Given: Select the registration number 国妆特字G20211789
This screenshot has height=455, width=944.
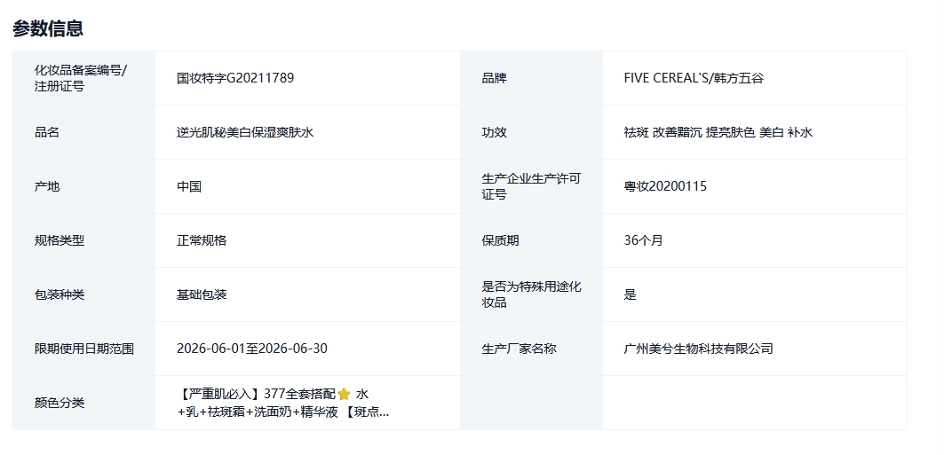Looking at the screenshot, I should [x=235, y=78].
